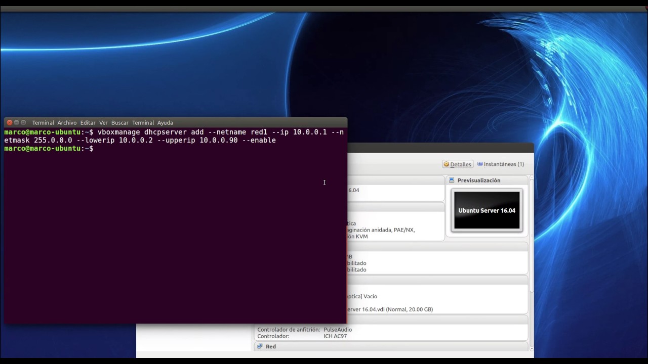
Task: Select the 'ICH AC97' controller text
Action: click(335, 336)
